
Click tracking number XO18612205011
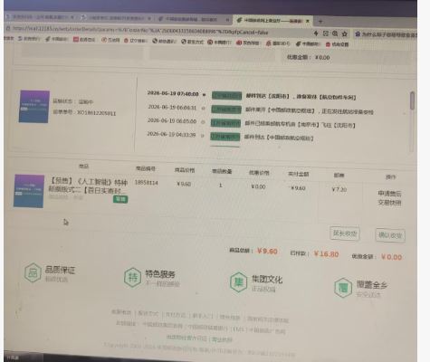click(96, 113)
